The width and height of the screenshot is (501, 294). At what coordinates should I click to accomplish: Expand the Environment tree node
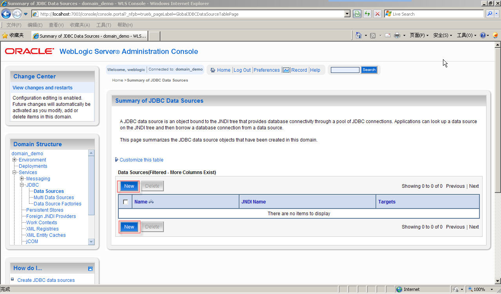pos(15,160)
